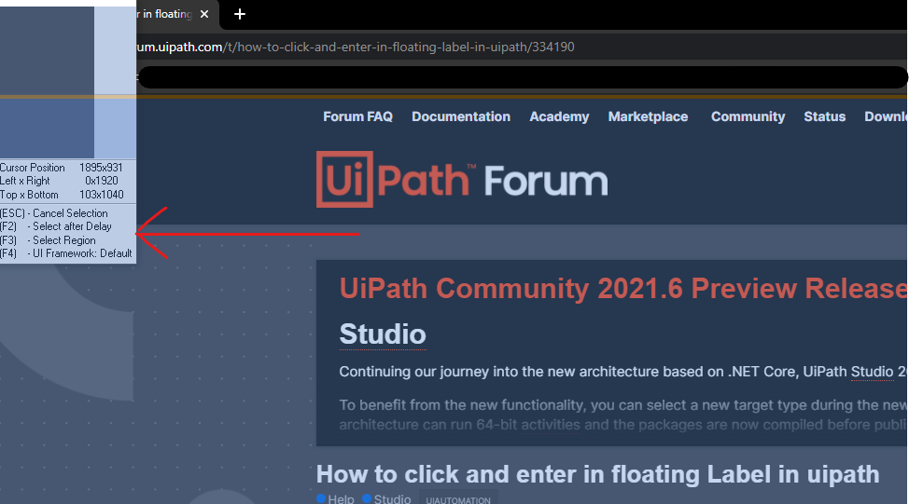Click the F3 Select Region hint
This screenshot has height=504, width=909.
click(48, 240)
